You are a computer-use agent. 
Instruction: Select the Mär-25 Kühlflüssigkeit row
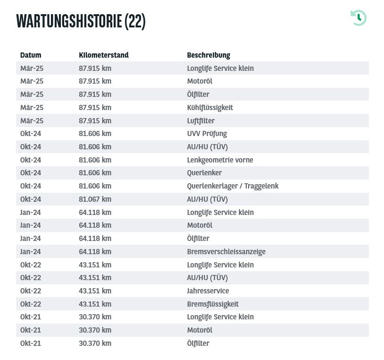tap(192, 107)
